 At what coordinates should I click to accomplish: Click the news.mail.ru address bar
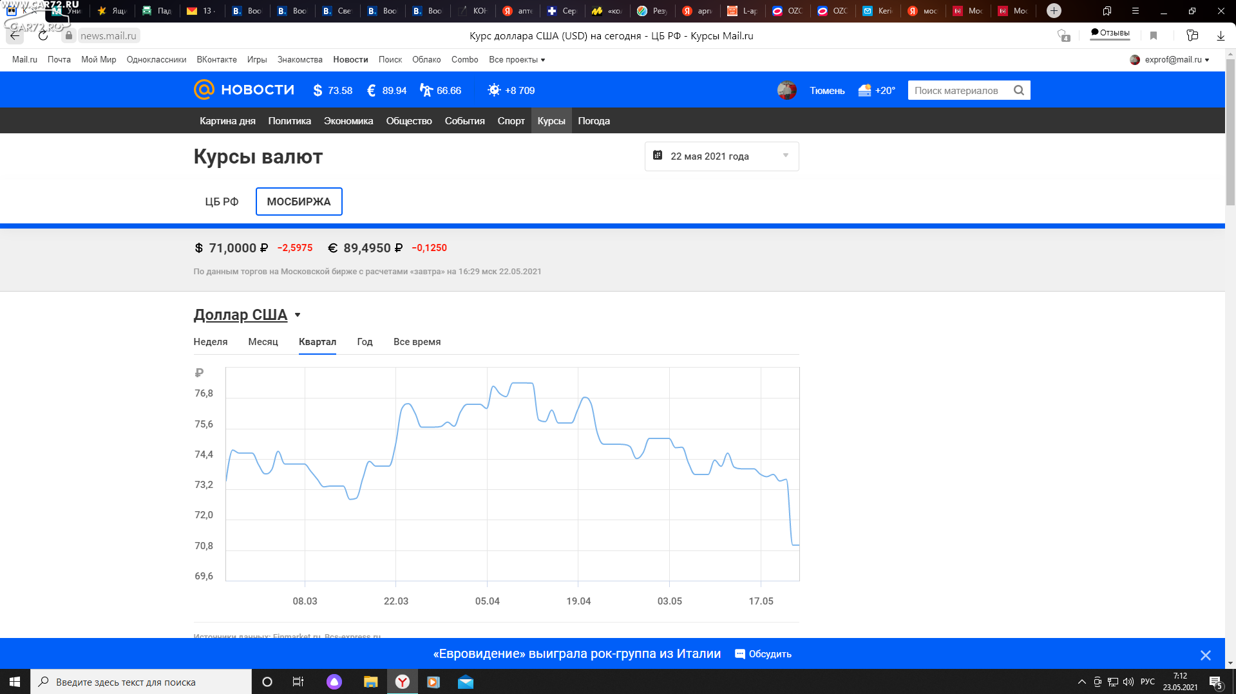point(108,36)
